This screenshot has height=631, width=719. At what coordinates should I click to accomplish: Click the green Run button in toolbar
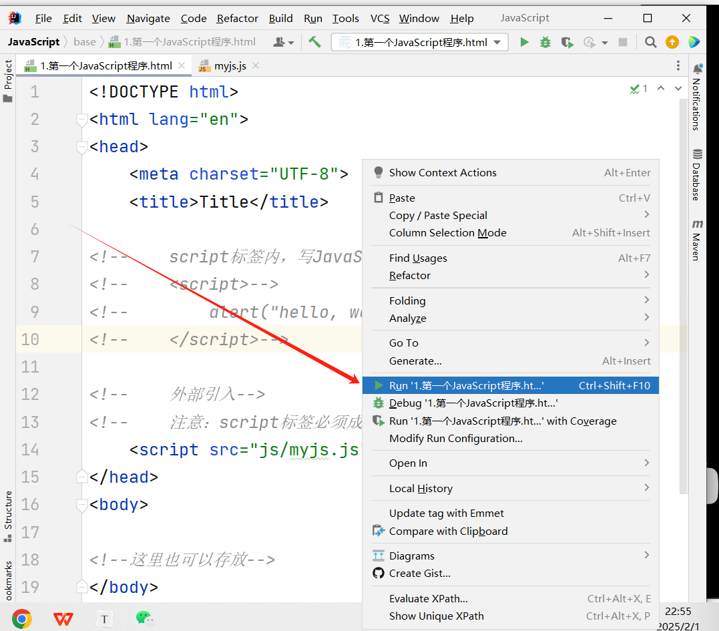click(524, 43)
